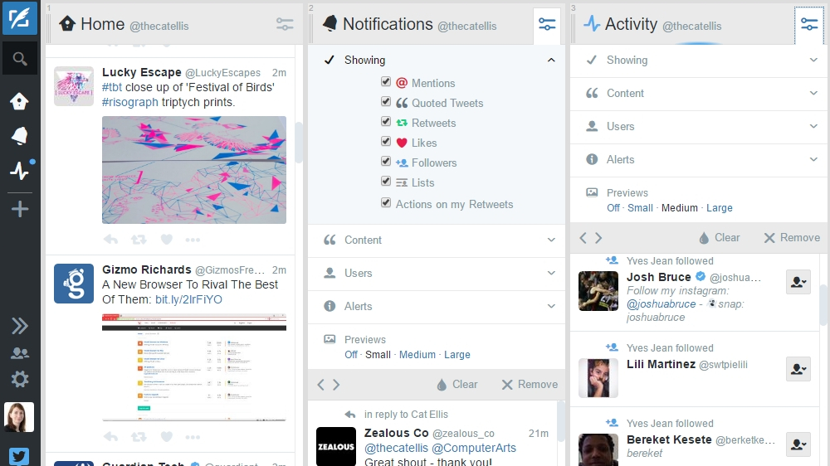Expand the Notifications Alerts section
Screen dimensions: 830x466
click(x=437, y=306)
